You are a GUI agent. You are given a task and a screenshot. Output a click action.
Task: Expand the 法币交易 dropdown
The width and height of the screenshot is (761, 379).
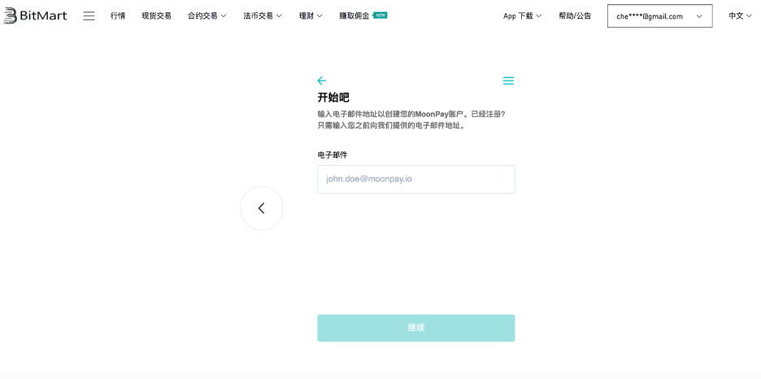tap(262, 15)
